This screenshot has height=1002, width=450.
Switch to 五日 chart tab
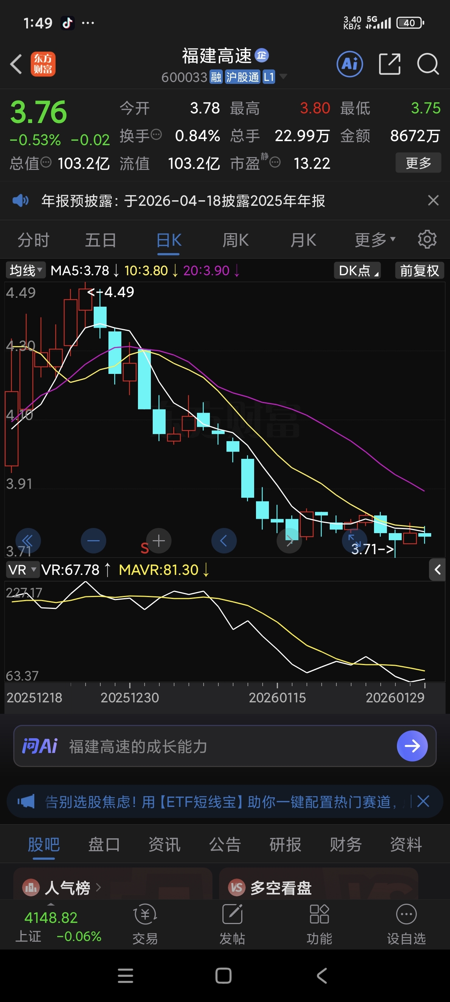coord(101,240)
